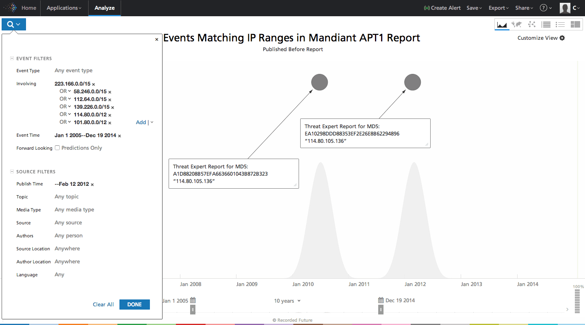The height and width of the screenshot is (325, 585).
Task: Click the timeline scroll right arrow
Action: pos(568,310)
